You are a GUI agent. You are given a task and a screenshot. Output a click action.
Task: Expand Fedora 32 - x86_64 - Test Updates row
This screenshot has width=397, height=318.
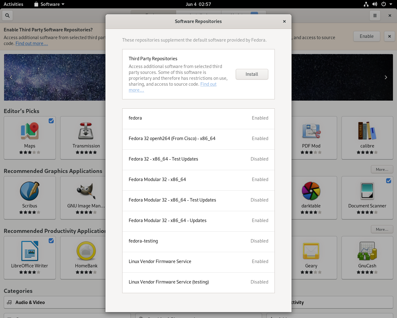pyautogui.click(x=198, y=160)
